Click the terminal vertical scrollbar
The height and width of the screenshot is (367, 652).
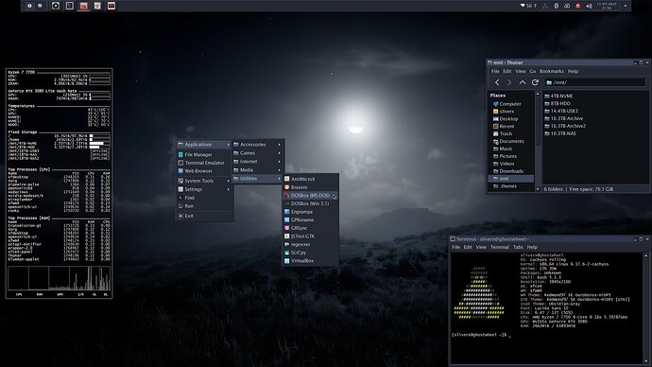coord(645,308)
